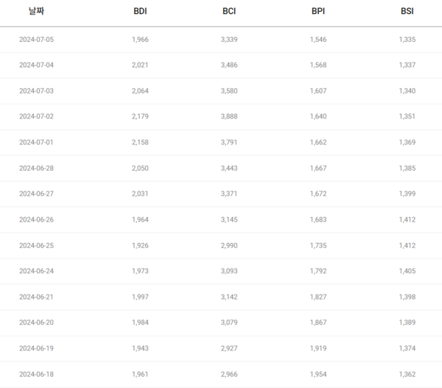Click the BSI column header
The height and width of the screenshot is (388, 442).
click(x=407, y=11)
